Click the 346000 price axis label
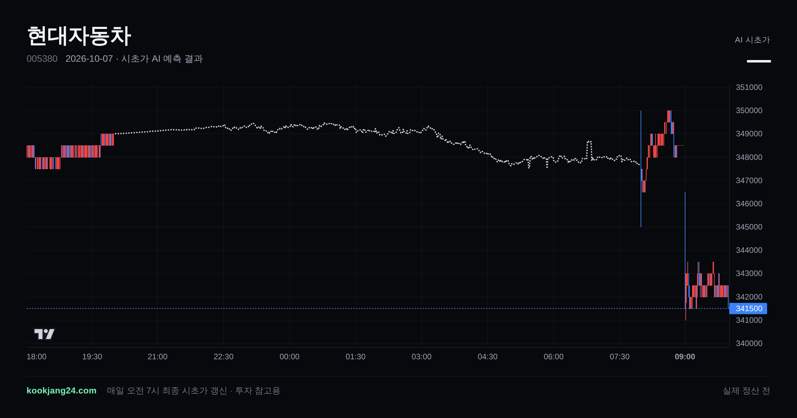The image size is (797, 418). click(749, 204)
